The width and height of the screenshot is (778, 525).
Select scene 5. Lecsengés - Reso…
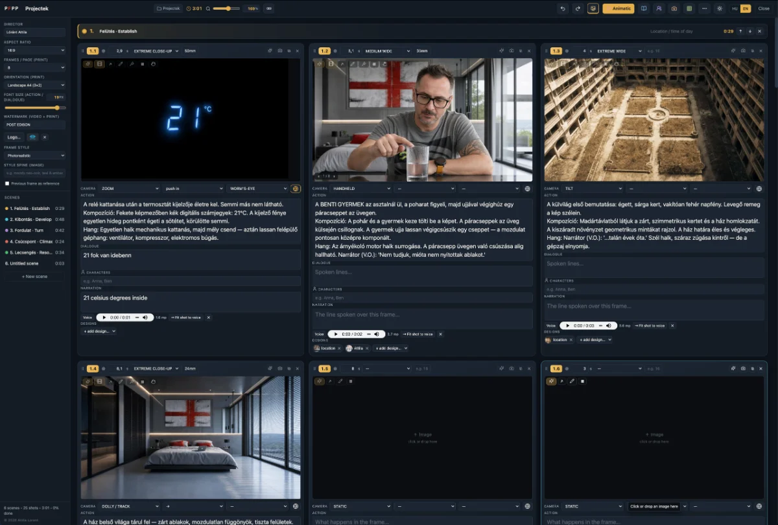pos(34,252)
